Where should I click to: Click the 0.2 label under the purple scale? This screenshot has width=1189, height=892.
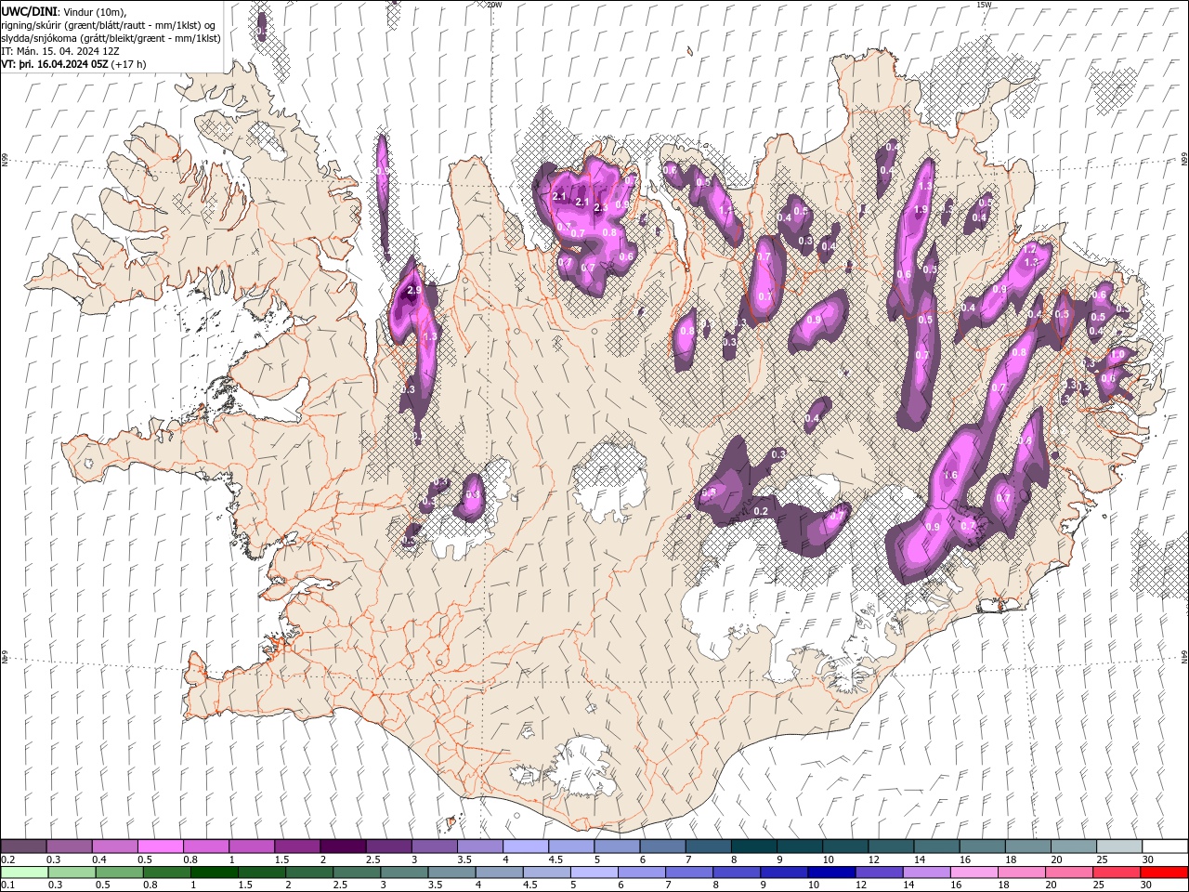8,859
